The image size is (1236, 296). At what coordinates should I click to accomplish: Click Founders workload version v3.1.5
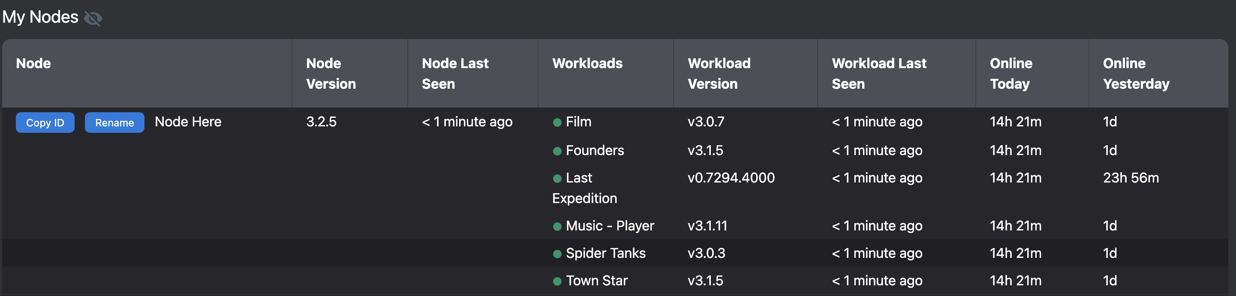tap(705, 151)
